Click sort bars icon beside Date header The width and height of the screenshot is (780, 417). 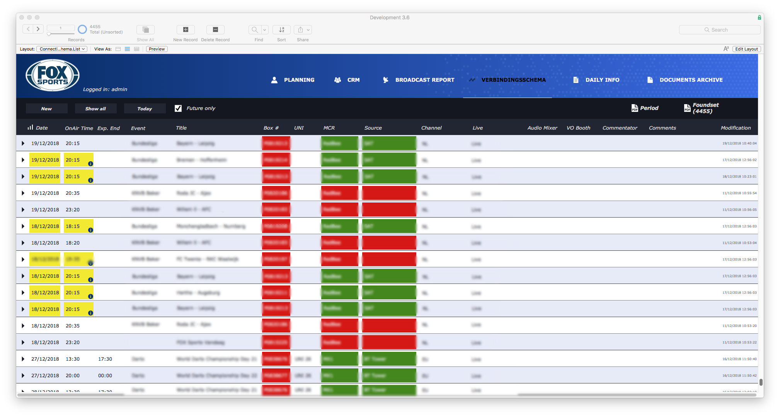[x=30, y=128]
